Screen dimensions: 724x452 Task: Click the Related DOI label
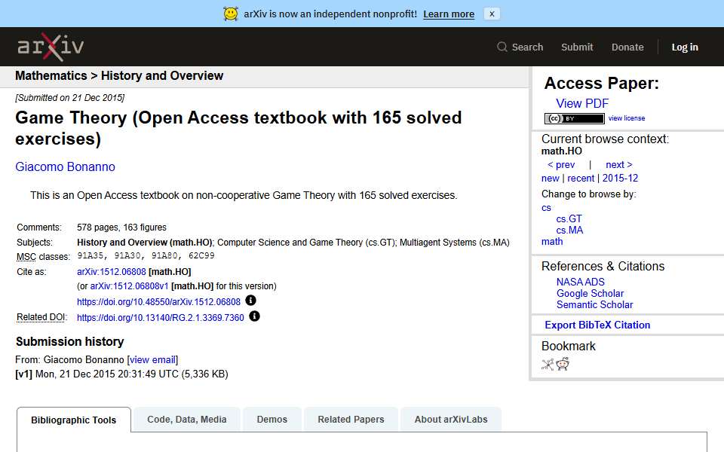coord(42,317)
